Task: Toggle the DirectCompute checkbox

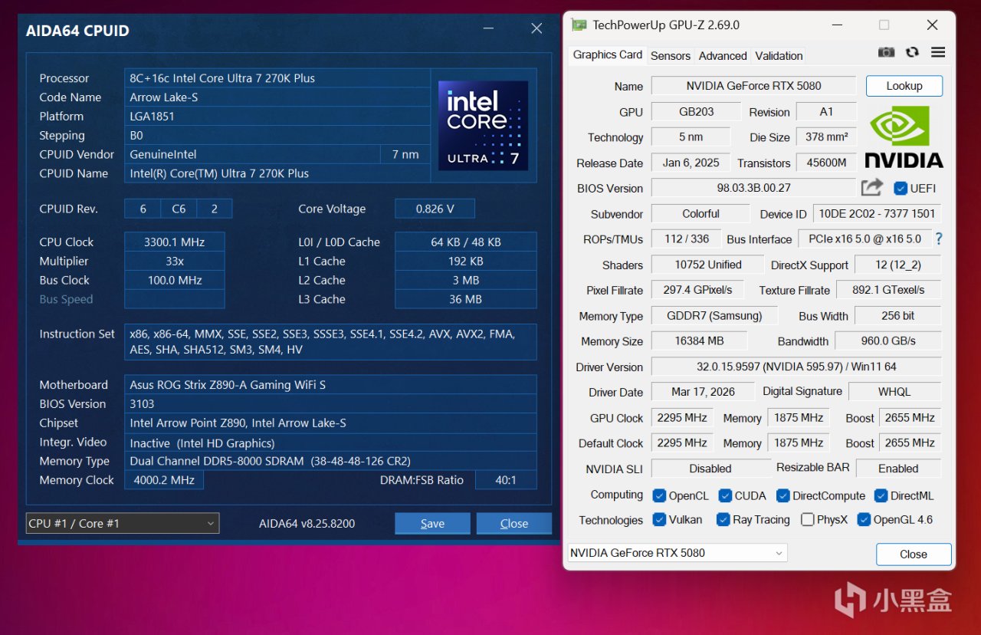Action: pos(783,495)
